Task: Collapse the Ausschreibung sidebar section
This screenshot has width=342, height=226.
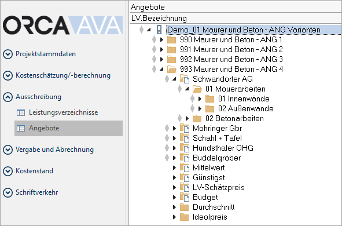Action: 8,97
